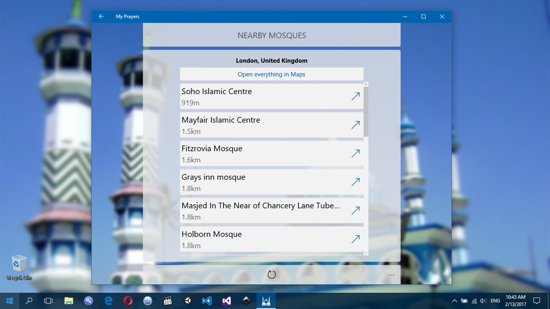This screenshot has width=550, height=309.
Task: Open the ENG language switcher
Action: coord(495,301)
